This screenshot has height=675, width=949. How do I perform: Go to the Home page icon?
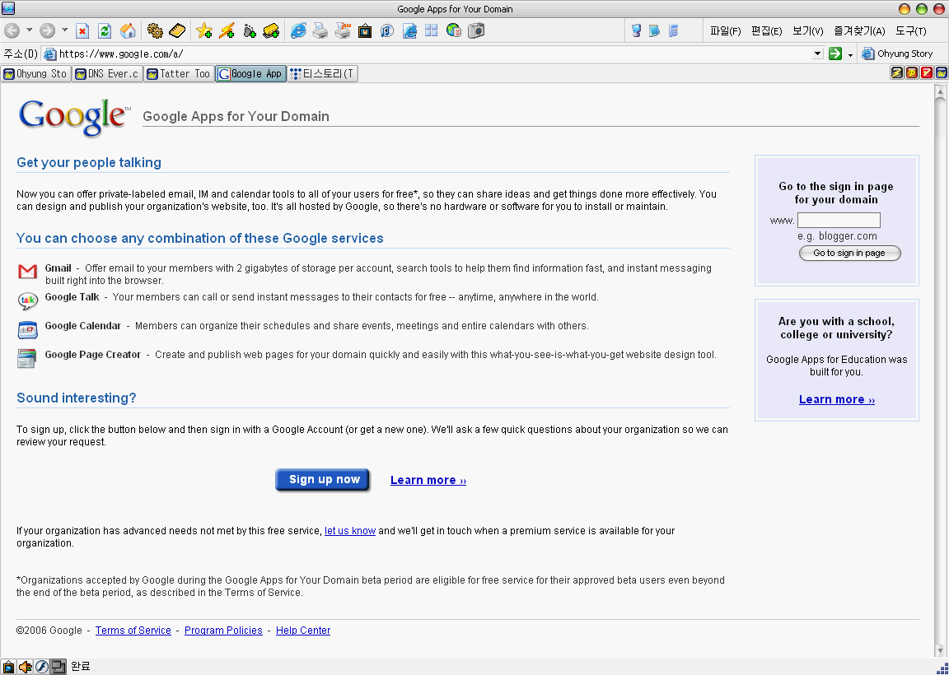(x=128, y=30)
